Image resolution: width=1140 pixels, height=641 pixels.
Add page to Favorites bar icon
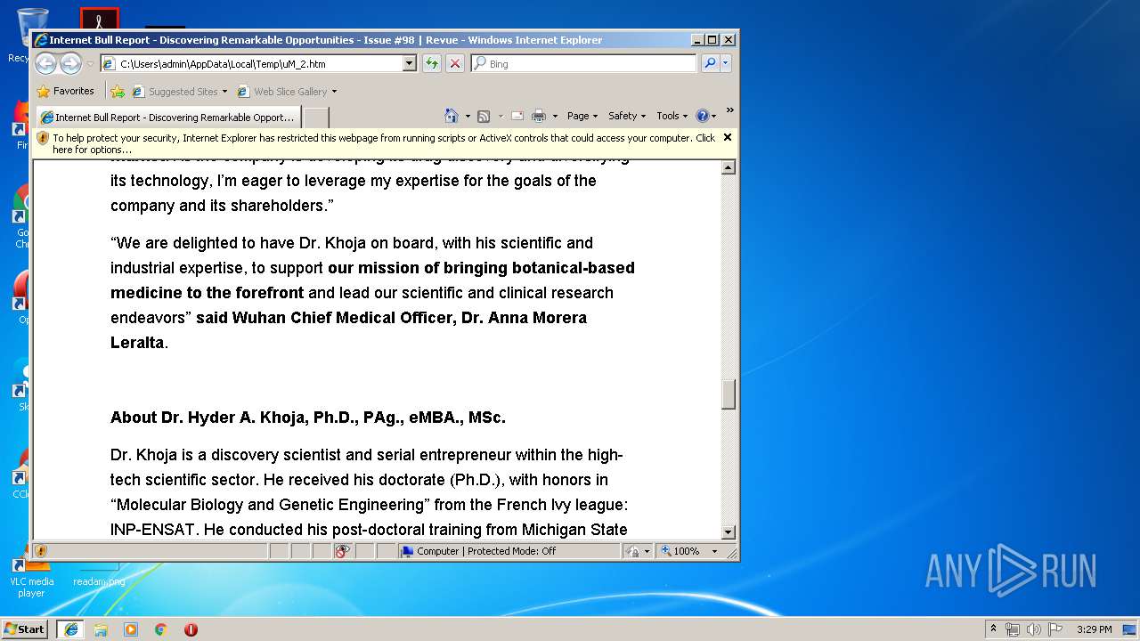coord(118,91)
